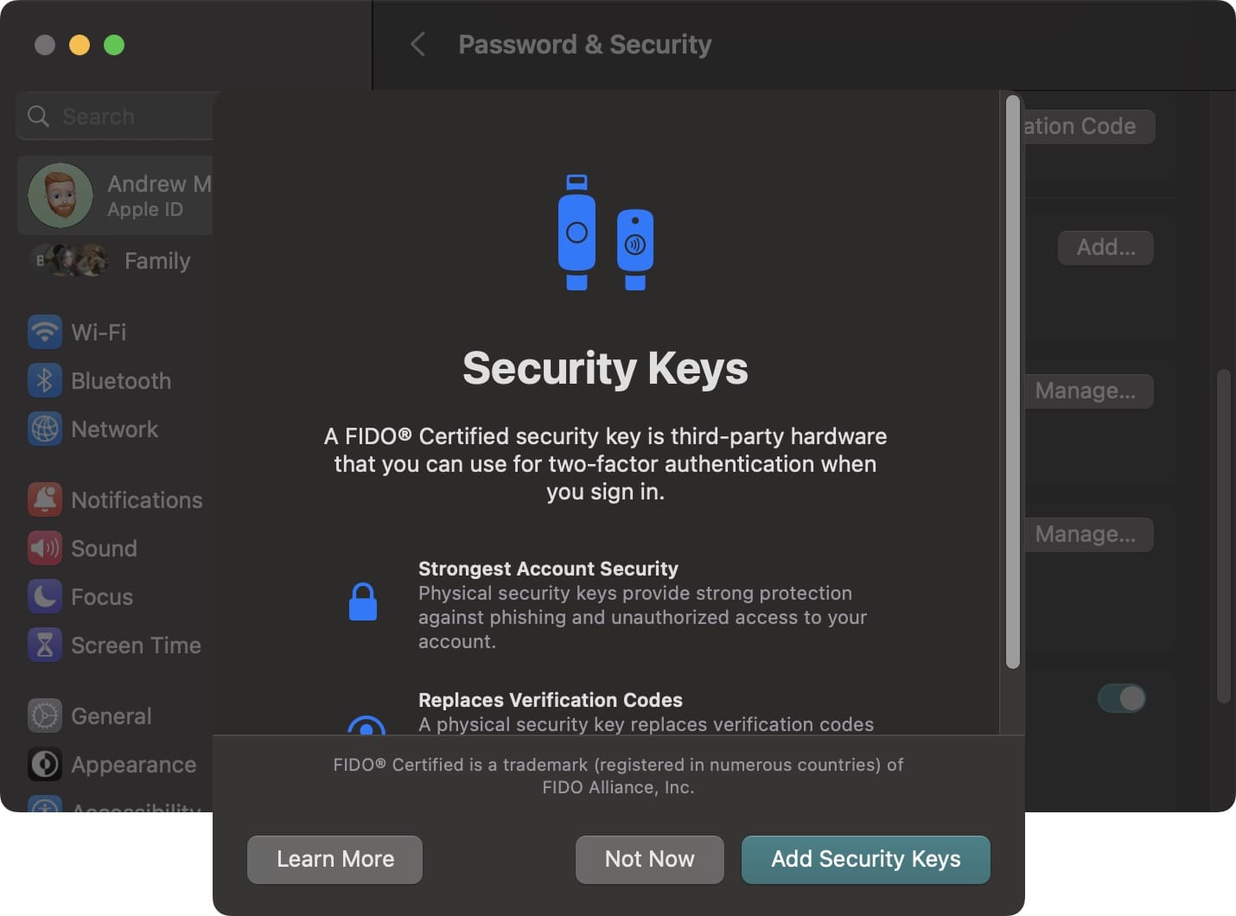Screen dimensions: 1236x916
Task: Toggle the switch near the bottom right
Action: [x=1121, y=698]
